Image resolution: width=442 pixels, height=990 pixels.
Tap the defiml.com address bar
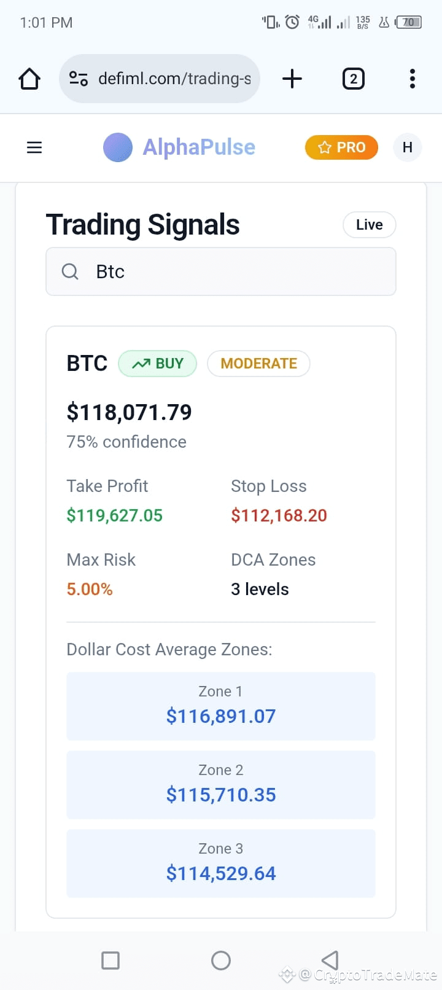[160, 79]
